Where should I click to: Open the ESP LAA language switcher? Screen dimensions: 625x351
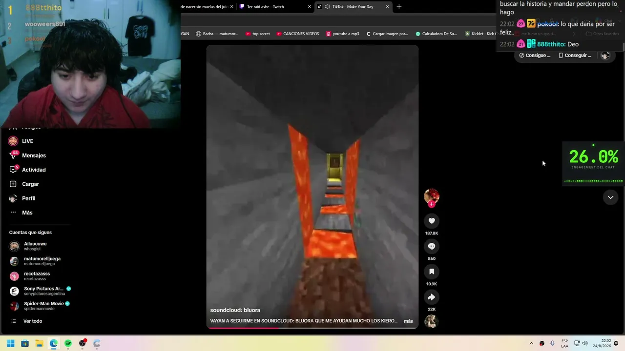pos(564,343)
